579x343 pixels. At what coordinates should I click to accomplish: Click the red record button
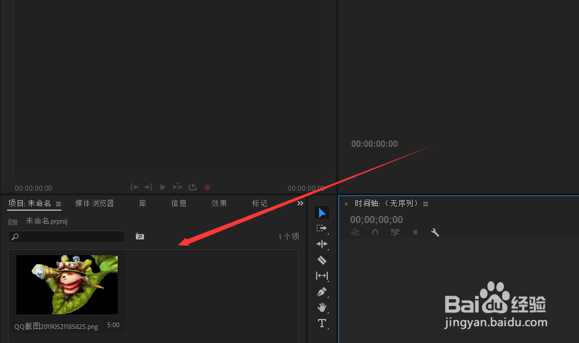[x=207, y=187]
